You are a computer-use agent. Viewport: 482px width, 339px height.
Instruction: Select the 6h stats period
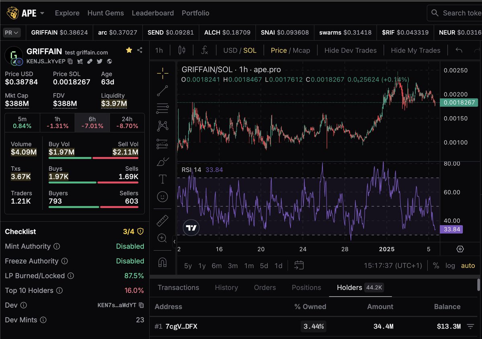tap(92, 123)
